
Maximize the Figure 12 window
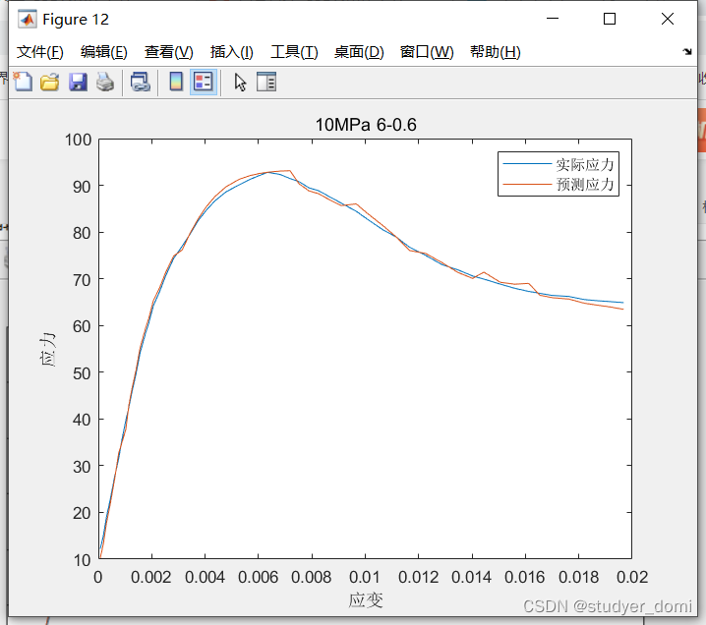[610, 19]
